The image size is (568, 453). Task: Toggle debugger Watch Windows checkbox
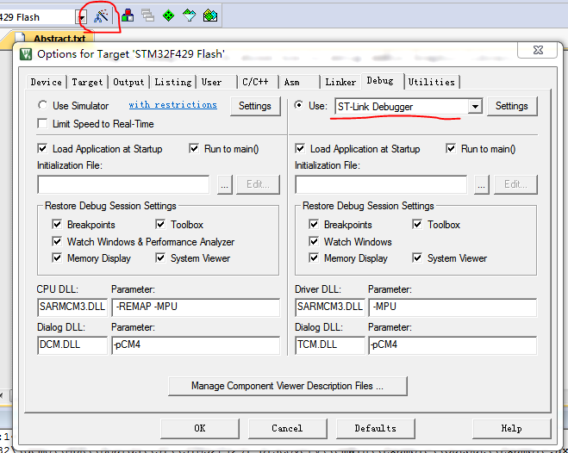[314, 241]
